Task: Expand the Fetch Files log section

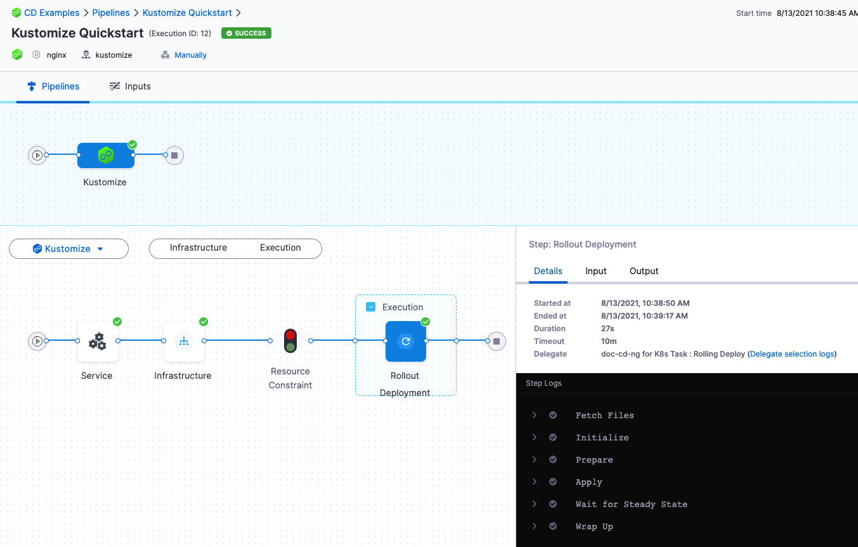Action: (535, 415)
